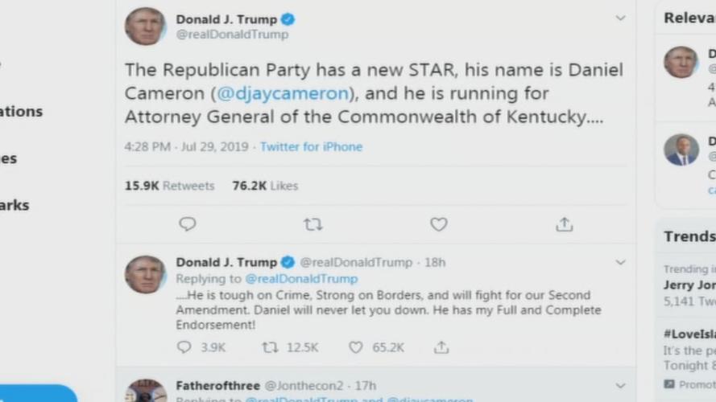The image size is (716, 402).
Task: Share the main tweet via share icon
Action: pos(565,224)
